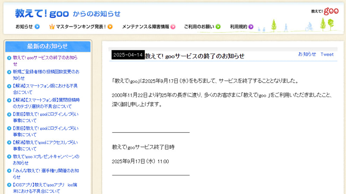Click the bullet icon beside 「みんな教えて! 選手権!!」

(9, 171)
